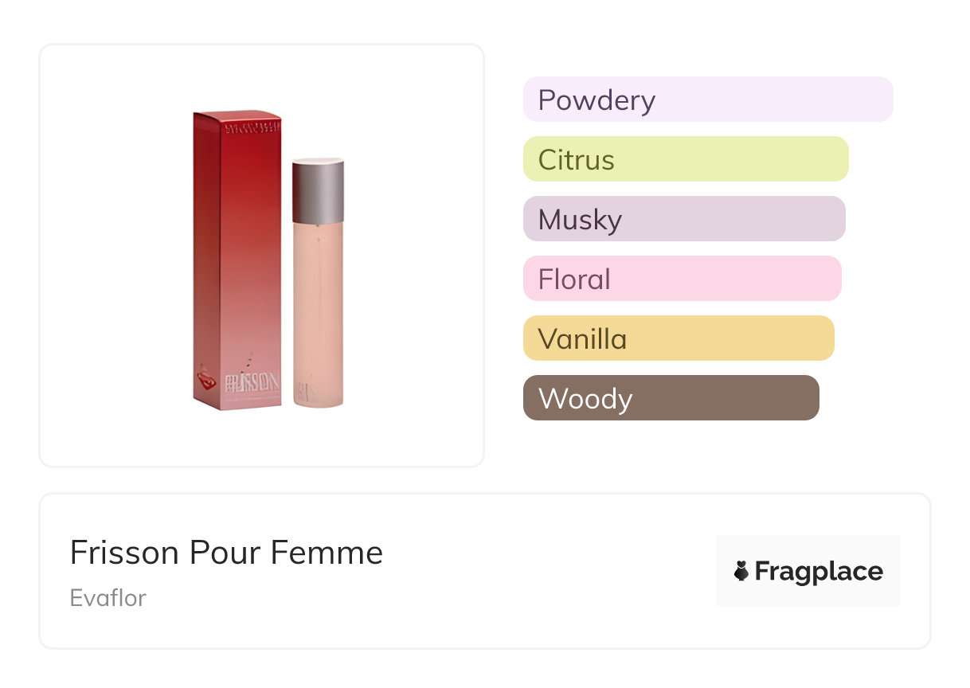Pick the Vanilla accord bar

(x=679, y=338)
